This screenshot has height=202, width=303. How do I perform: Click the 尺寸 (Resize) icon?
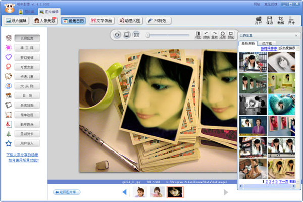pyautogui.click(x=292, y=20)
